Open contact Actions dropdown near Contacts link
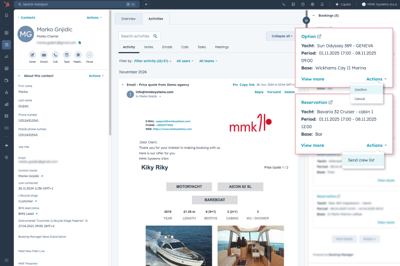The image size is (400, 266). (94, 18)
